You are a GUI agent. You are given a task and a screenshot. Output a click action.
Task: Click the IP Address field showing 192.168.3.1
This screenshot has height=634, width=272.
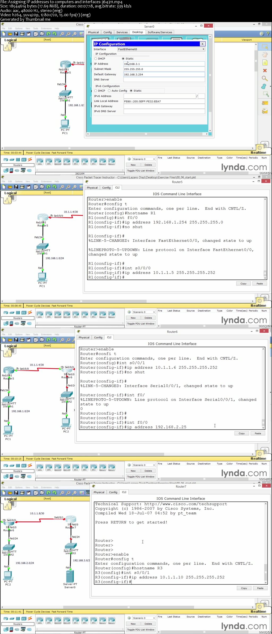[x=164, y=64]
